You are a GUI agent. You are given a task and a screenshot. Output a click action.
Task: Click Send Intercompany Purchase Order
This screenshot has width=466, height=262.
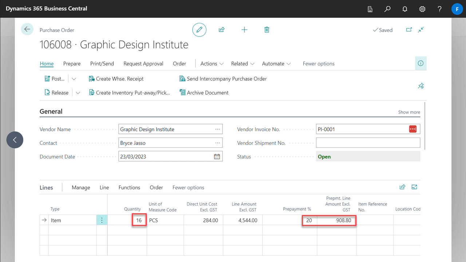point(223,79)
